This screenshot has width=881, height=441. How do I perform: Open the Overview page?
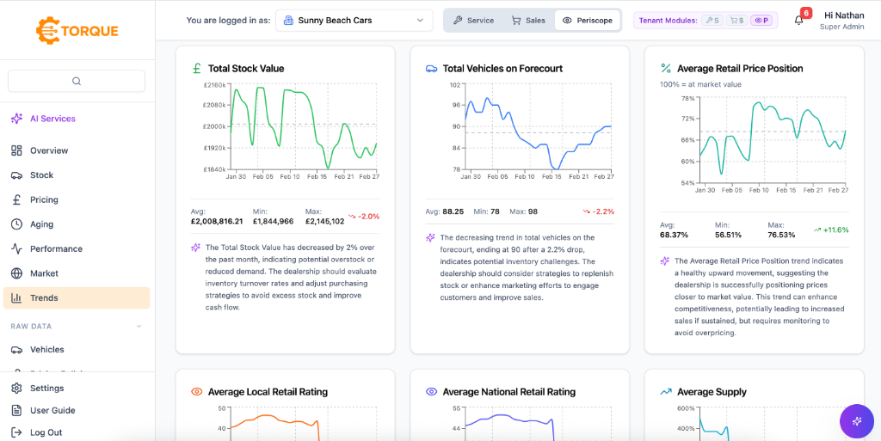tap(77, 150)
